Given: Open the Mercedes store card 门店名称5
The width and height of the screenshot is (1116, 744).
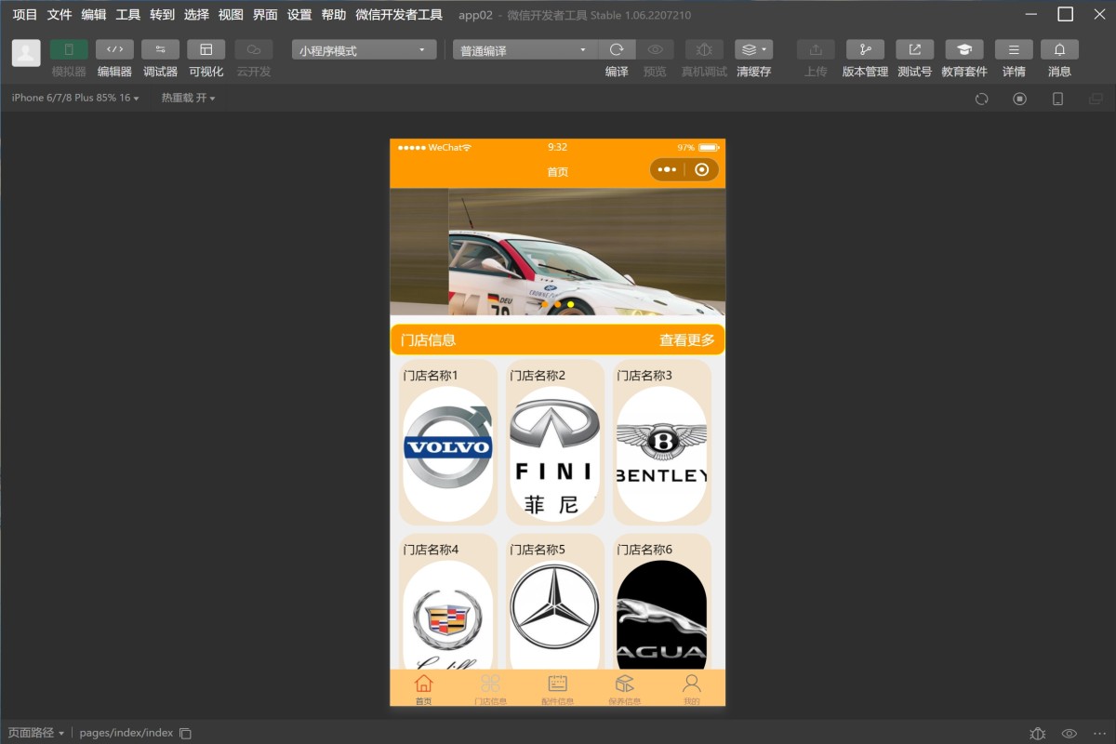Looking at the screenshot, I should point(555,603).
